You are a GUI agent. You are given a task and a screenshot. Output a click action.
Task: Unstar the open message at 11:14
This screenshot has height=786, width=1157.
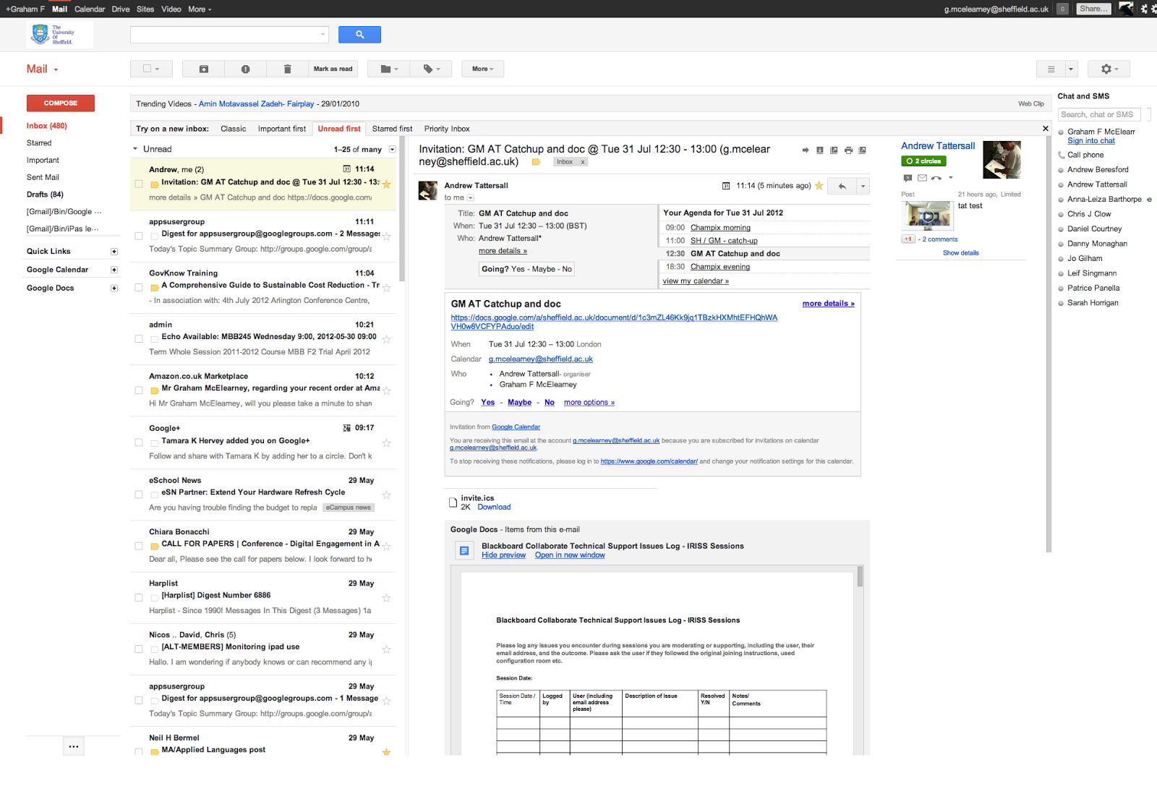[819, 186]
